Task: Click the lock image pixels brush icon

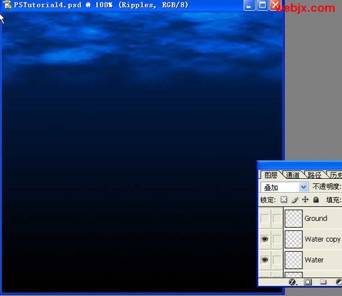Action: pyautogui.click(x=294, y=200)
